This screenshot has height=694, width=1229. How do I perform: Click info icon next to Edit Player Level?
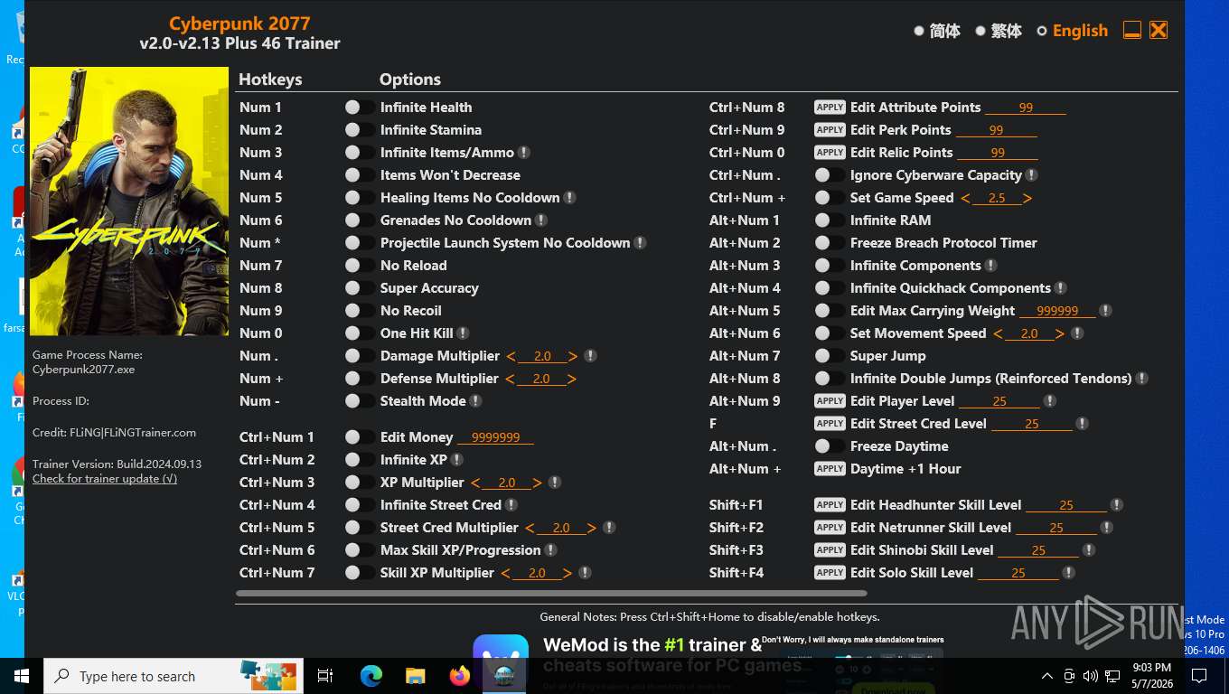point(1049,401)
